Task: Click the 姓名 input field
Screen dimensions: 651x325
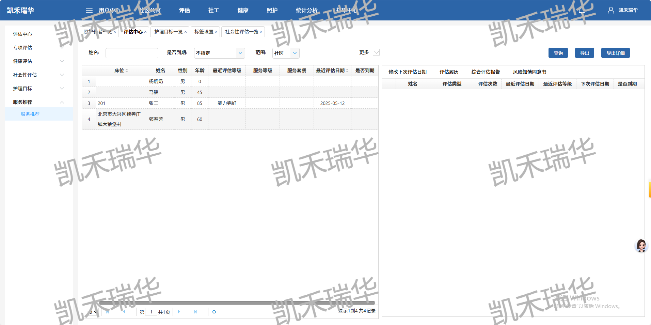Action: tap(132, 53)
